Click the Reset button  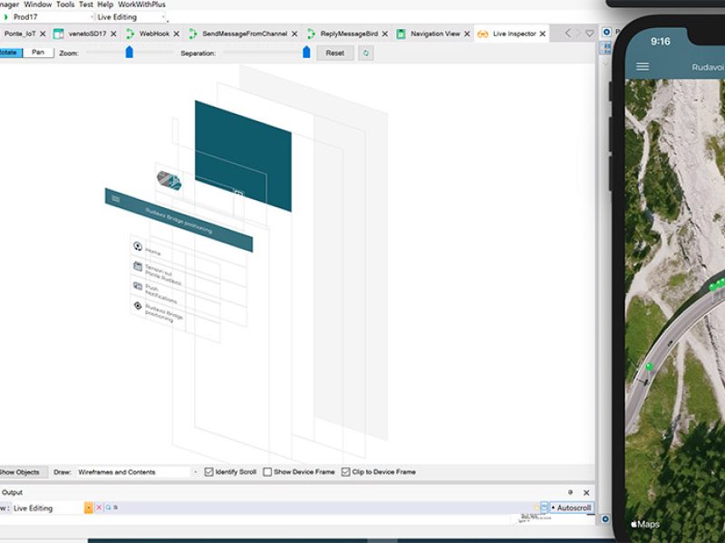click(334, 53)
